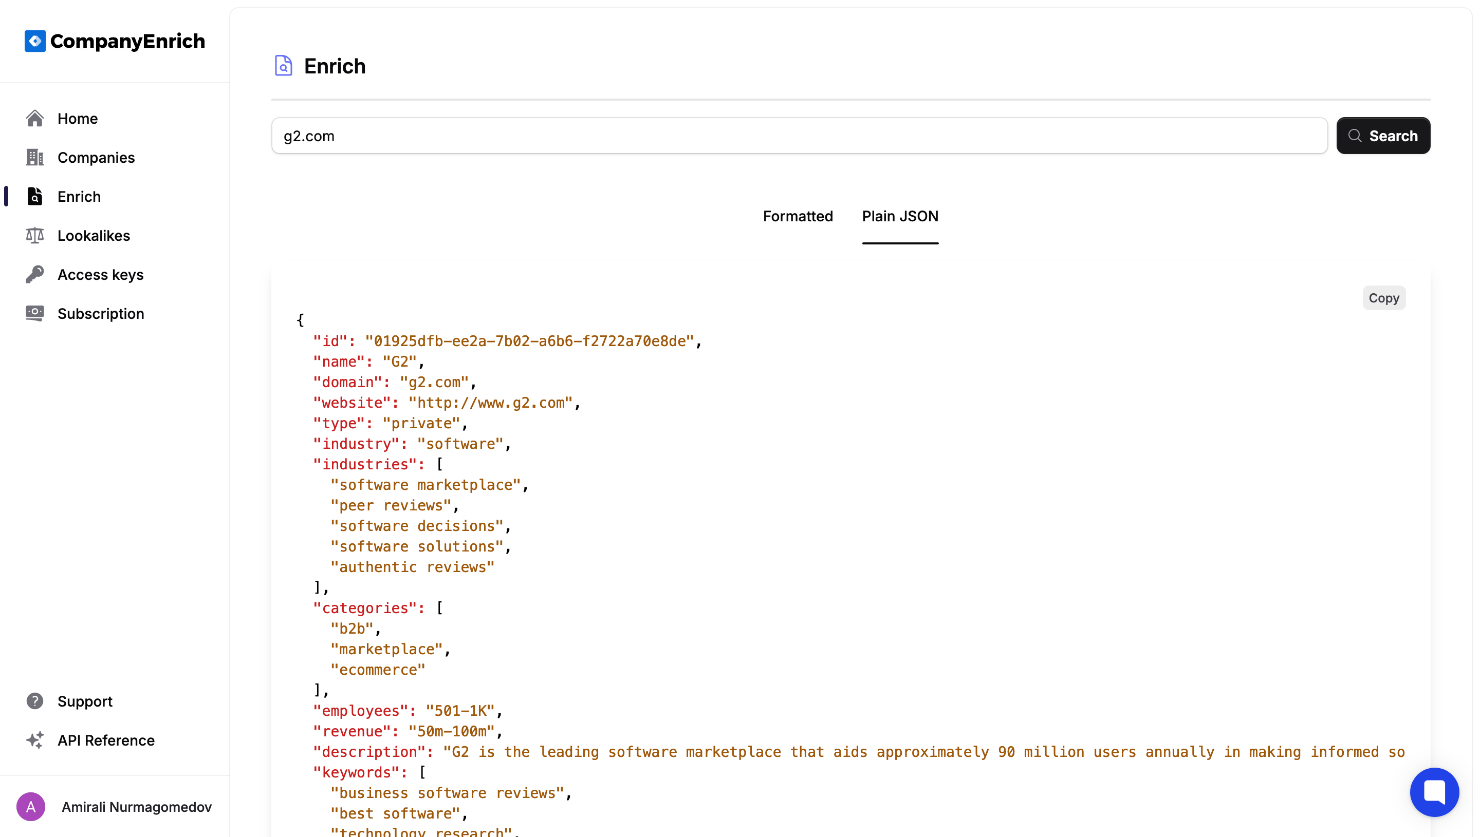Click the "best software" keyword

395,813
